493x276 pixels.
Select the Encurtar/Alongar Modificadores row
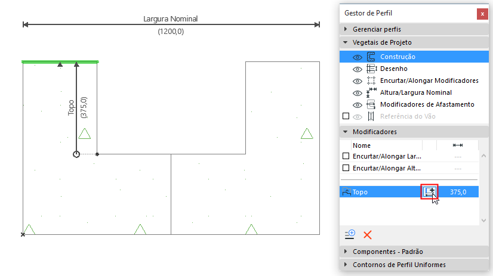414,80
